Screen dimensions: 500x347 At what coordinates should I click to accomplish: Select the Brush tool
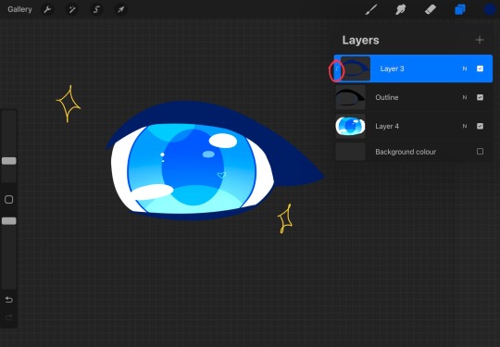coord(371,9)
